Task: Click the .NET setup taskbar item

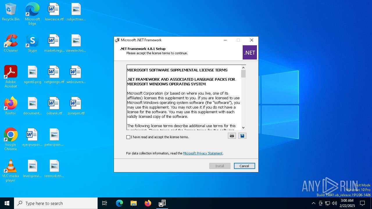Action: (x=162, y=203)
